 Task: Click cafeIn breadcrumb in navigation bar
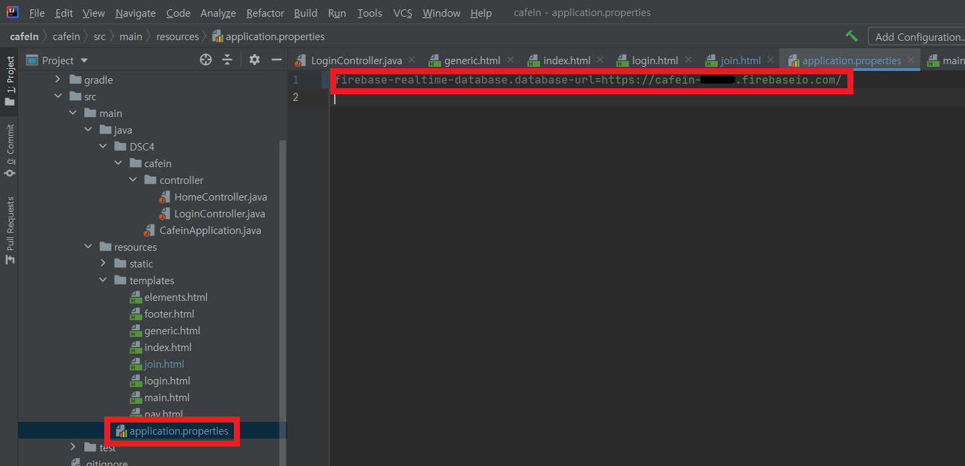pos(24,36)
